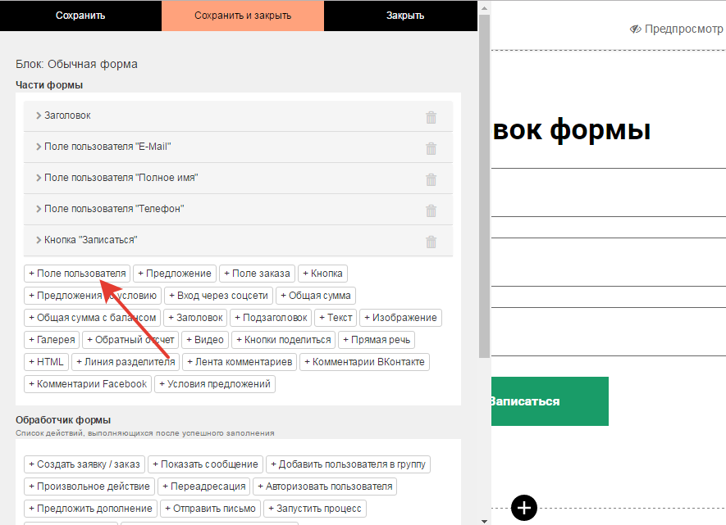This screenshot has width=726, height=525.
Task: Add Комментарии ВКонтакте part
Action: pos(364,362)
